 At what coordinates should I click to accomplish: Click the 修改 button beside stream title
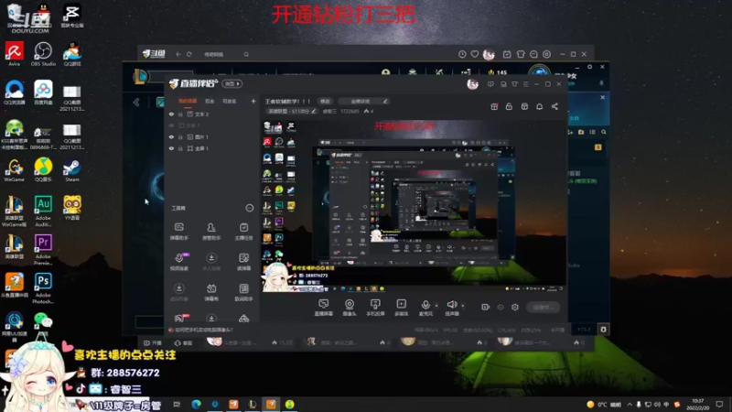(325, 101)
